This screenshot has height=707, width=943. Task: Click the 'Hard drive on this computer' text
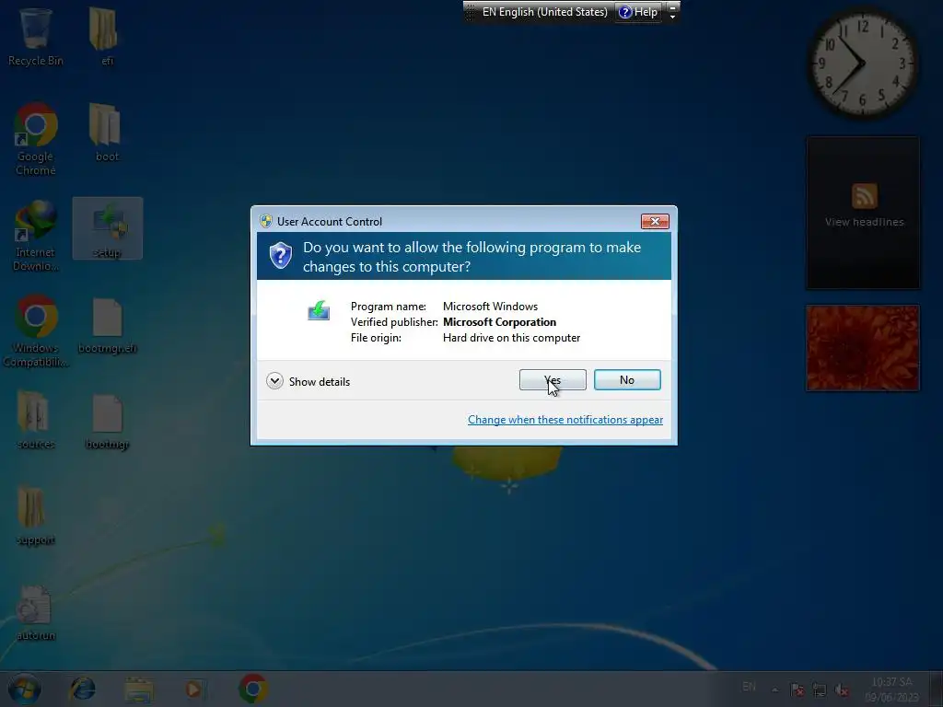tap(511, 338)
